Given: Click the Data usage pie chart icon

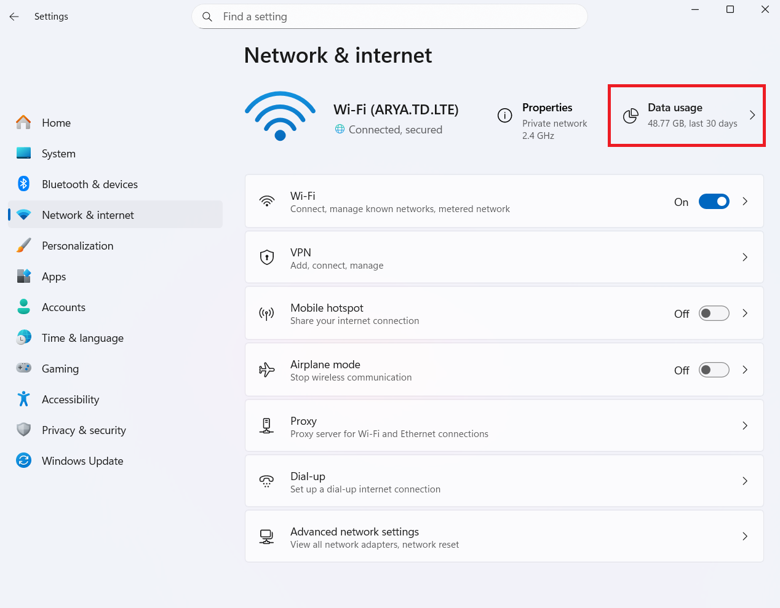Looking at the screenshot, I should point(631,116).
